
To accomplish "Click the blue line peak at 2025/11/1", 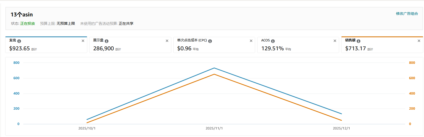I will [x=214, y=68].
